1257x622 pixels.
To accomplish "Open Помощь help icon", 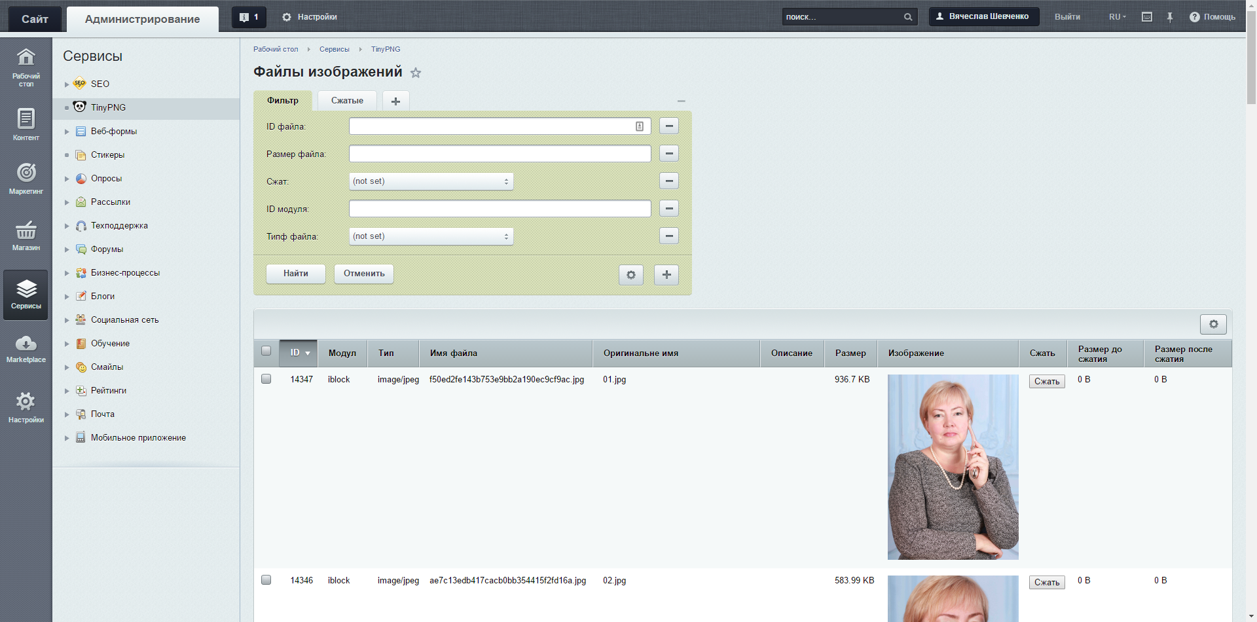I will click(x=1195, y=17).
